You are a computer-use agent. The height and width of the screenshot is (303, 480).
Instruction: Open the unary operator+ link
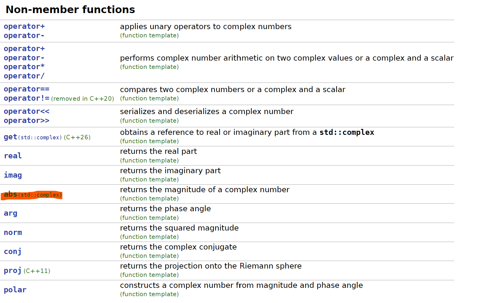(x=24, y=26)
